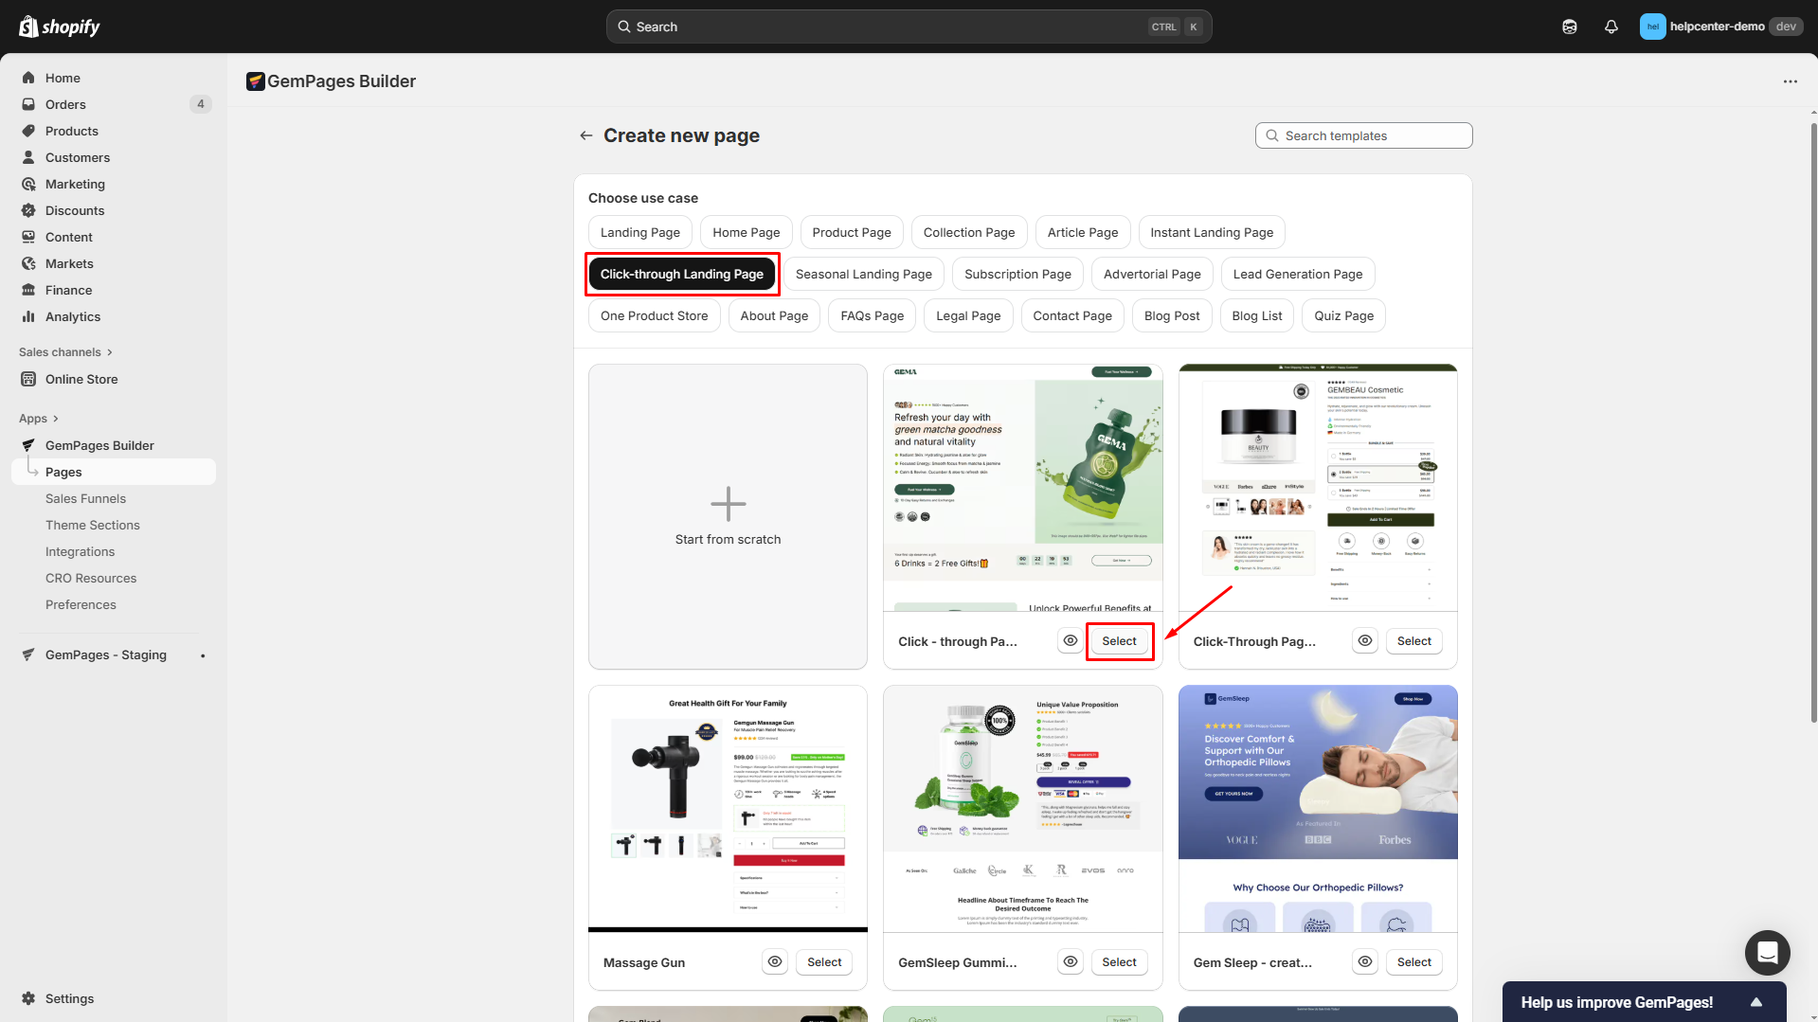Preview the Gem Sleep pillow template eye icon
This screenshot has height=1022, width=1818.
1364,961
